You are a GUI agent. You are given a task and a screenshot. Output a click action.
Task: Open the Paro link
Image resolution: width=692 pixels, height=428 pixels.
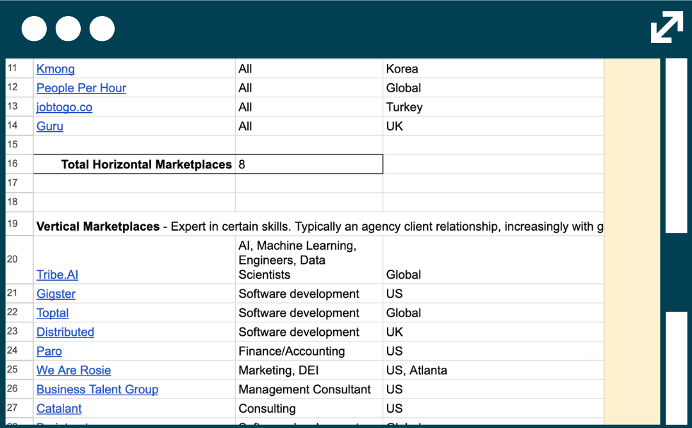[x=49, y=351]
